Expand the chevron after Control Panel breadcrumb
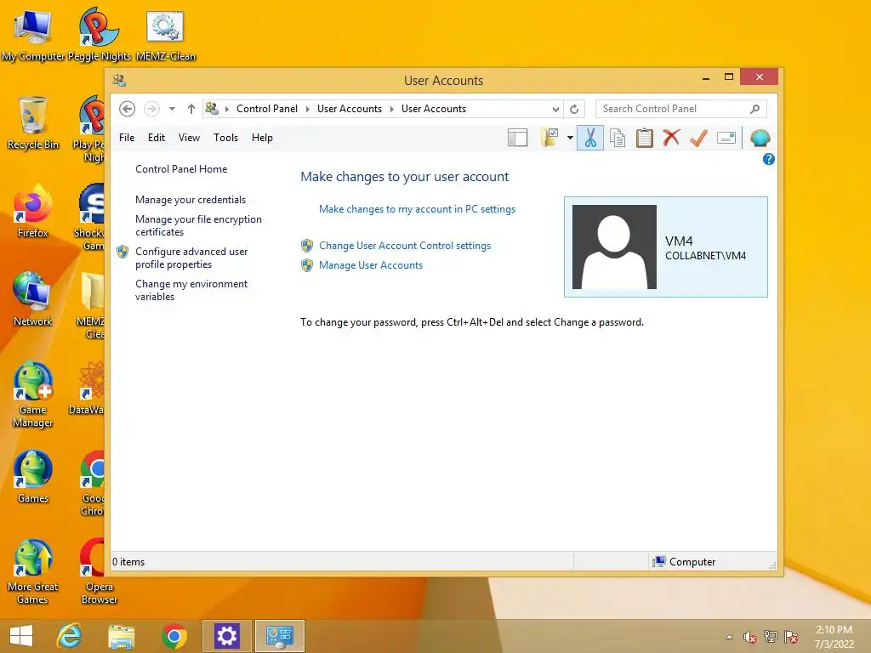The height and width of the screenshot is (653, 871). (x=308, y=109)
